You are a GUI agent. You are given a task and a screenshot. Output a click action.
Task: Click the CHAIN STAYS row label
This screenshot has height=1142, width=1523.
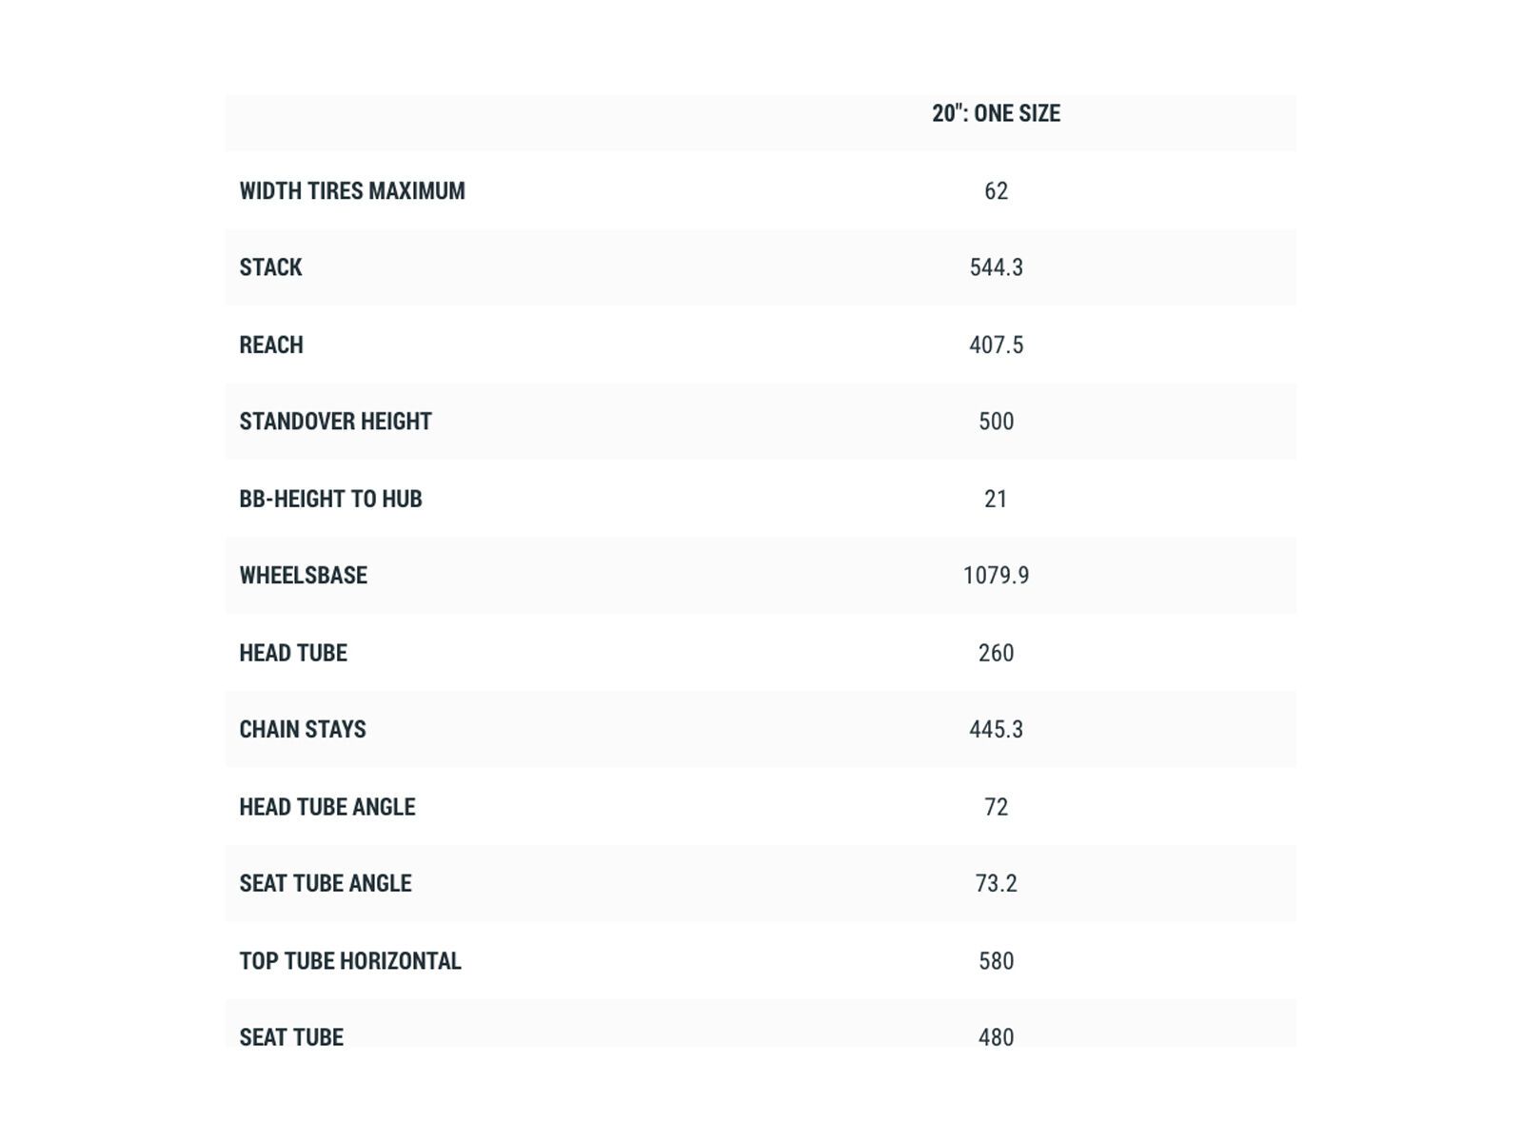[303, 730]
